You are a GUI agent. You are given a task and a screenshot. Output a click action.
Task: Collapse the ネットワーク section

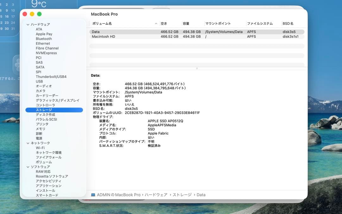(28, 143)
